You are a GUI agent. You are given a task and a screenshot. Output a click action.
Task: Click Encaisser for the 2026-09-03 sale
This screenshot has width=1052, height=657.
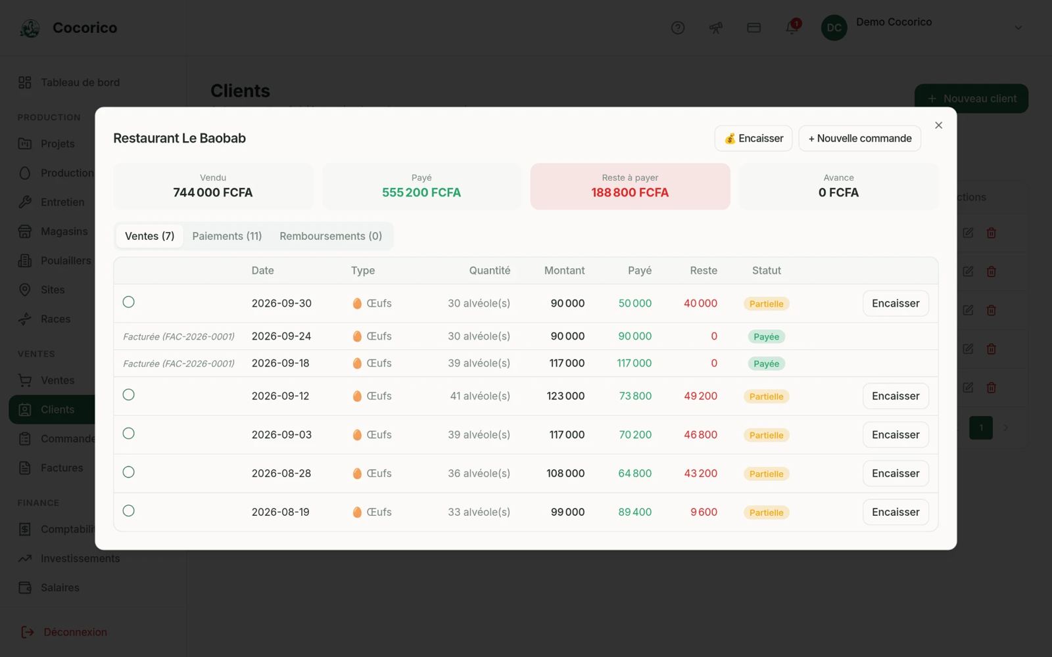[x=896, y=435]
